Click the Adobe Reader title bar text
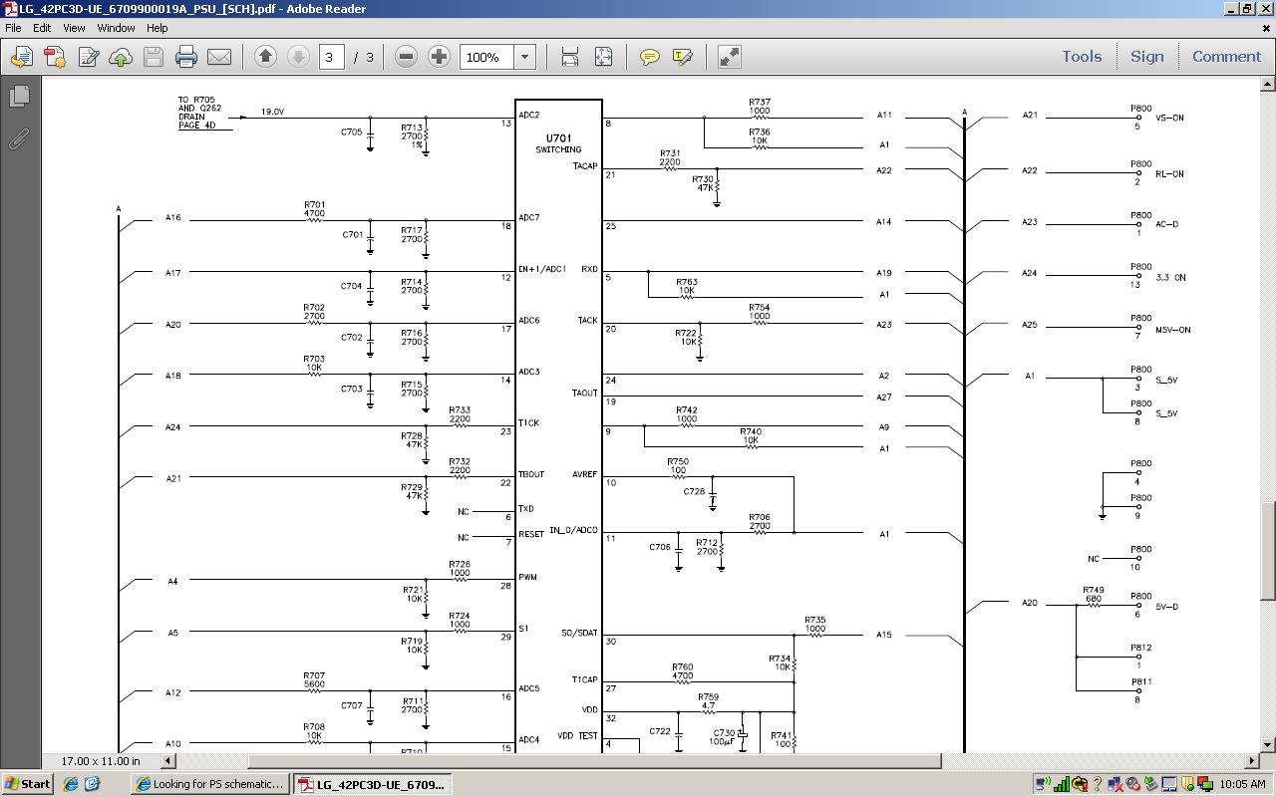Screen dimensions: 1276x797 (192, 9)
